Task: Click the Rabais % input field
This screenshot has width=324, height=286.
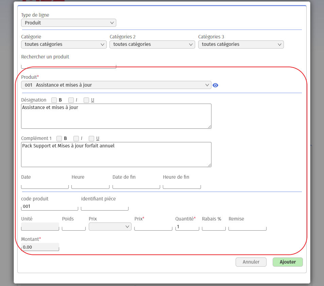Action: coord(214,227)
